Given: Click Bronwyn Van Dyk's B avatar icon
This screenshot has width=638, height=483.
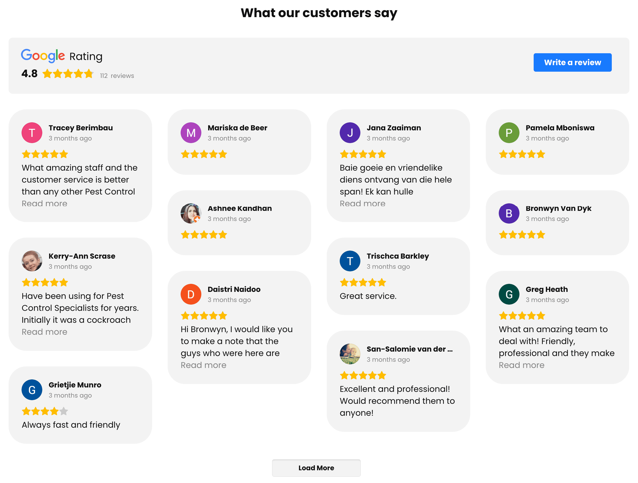Looking at the screenshot, I should tap(509, 213).
